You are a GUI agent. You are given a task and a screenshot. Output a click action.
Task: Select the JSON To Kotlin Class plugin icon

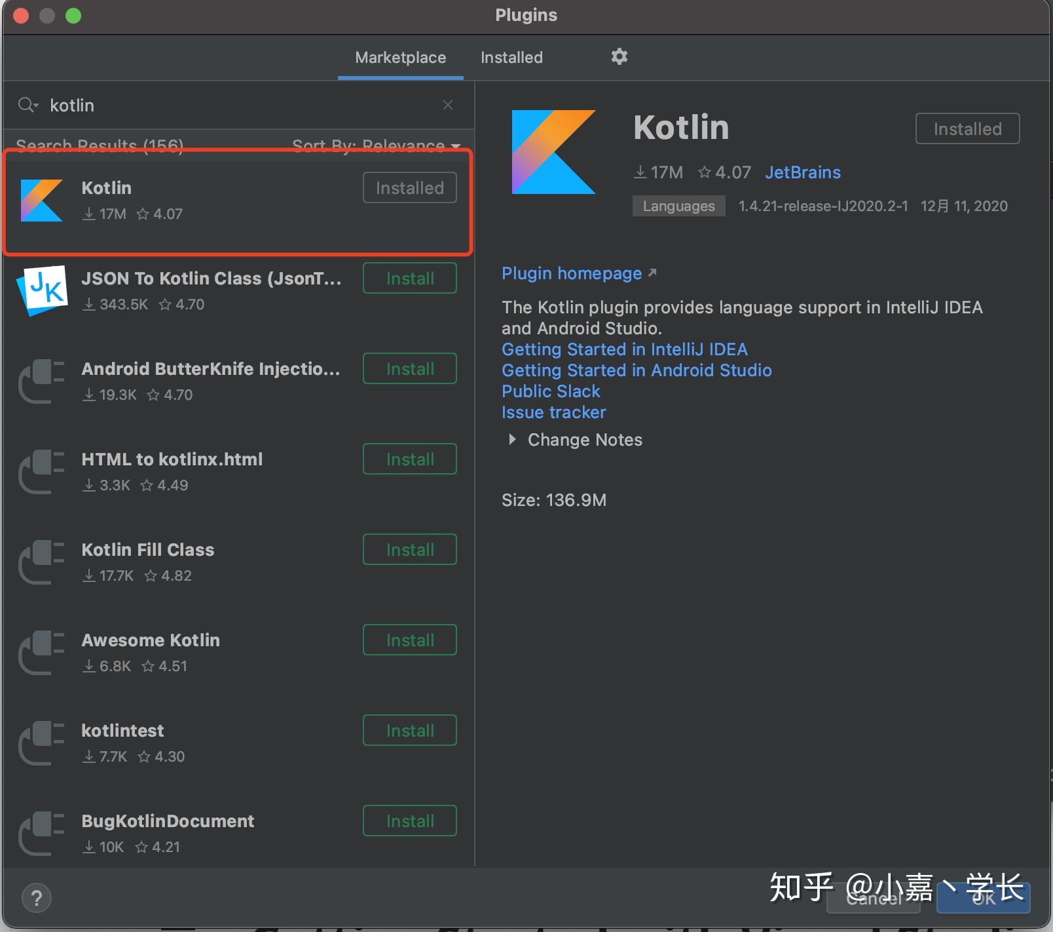click(41, 290)
